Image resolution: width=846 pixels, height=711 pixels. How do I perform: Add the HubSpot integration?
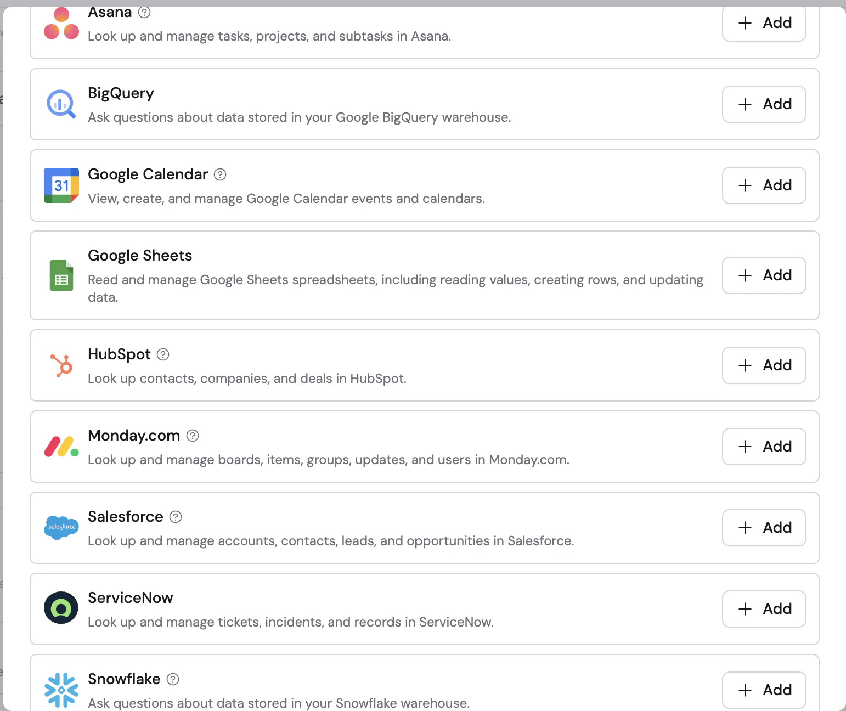coord(764,365)
